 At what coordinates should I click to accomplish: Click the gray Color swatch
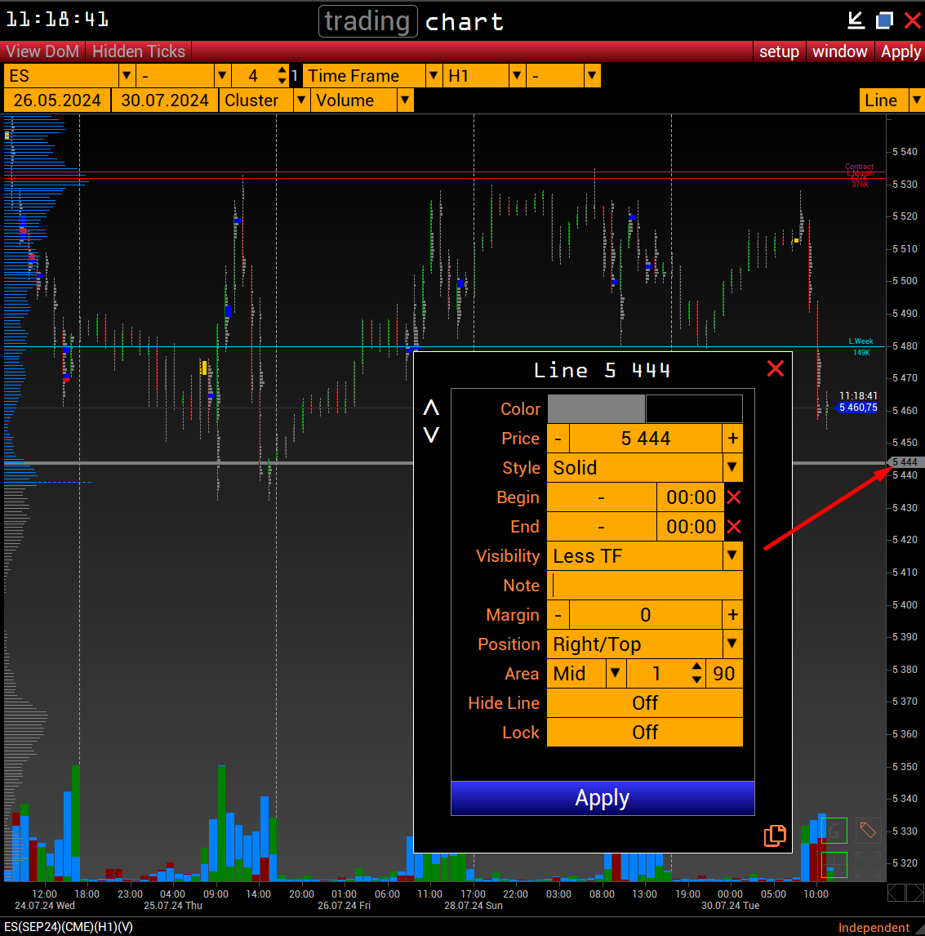[596, 409]
